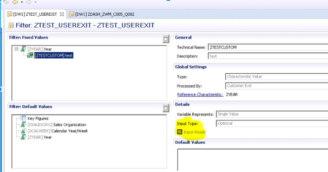
Task: Select the [ZYEAR] Year row in Default Values
Action: 39,137
